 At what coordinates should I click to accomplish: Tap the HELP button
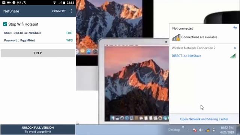[x=38, y=53]
